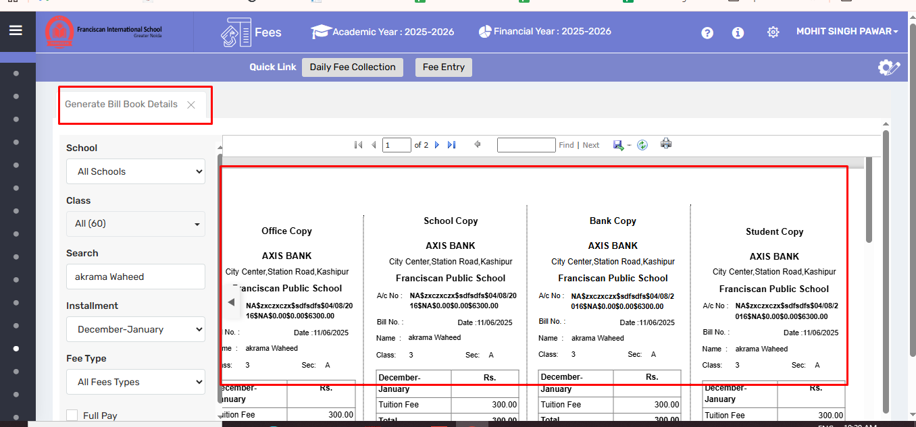The image size is (916, 427).
Task: Click the report find text box
Action: [x=526, y=145]
